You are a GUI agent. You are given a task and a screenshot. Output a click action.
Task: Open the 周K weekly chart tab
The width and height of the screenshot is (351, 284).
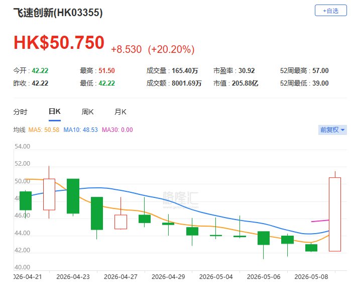point(87,112)
